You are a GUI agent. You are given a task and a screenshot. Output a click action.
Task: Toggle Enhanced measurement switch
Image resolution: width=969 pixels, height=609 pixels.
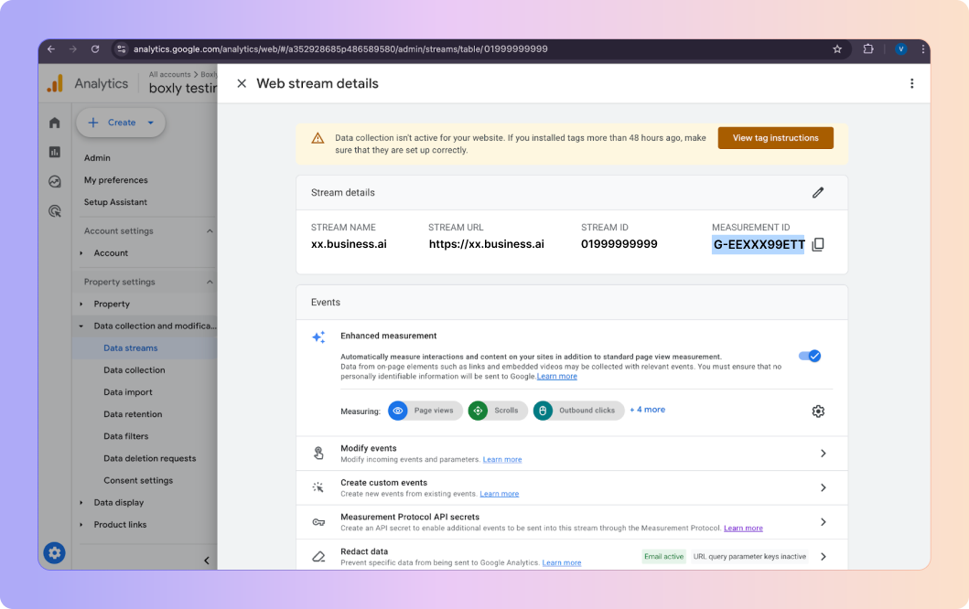pyautogui.click(x=810, y=356)
